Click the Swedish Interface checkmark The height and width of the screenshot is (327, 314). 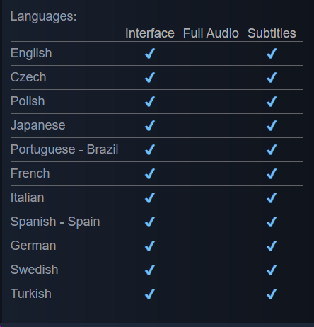[150, 270]
